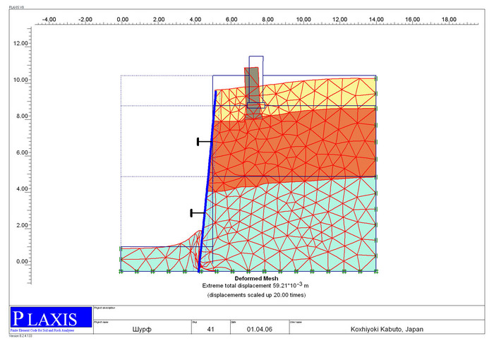Select the gray foundation block on the mesh
Viewport: 494px width, 343px height.
point(253,93)
